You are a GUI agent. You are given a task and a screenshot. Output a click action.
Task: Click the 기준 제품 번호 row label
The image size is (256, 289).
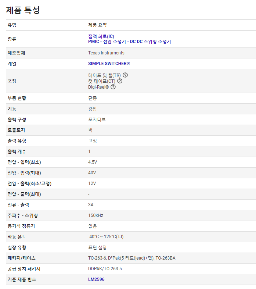(22, 279)
